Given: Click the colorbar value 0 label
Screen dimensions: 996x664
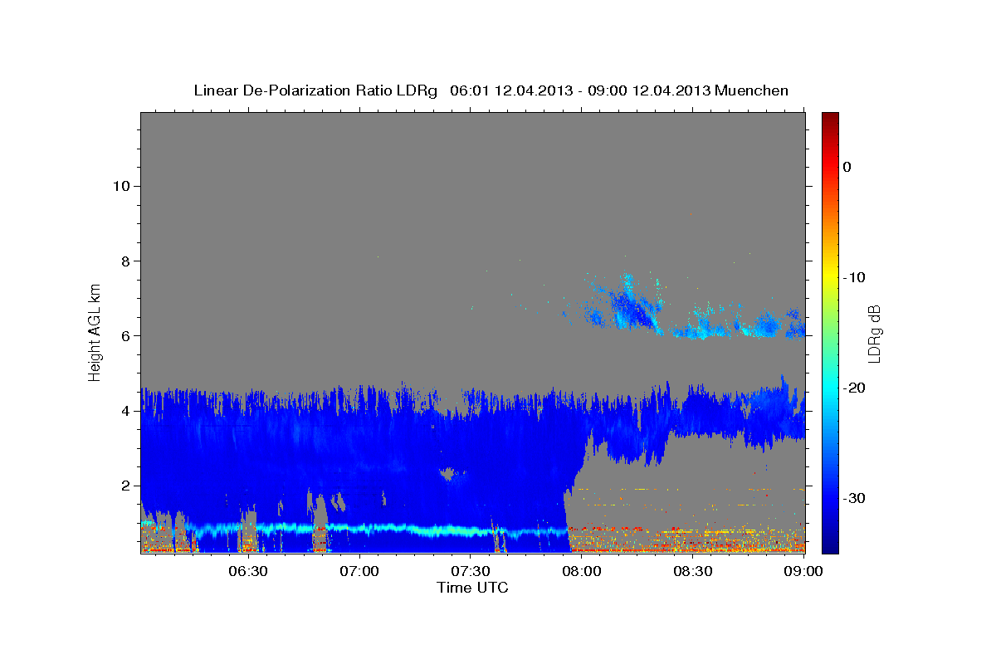Looking at the screenshot, I should (x=847, y=167).
